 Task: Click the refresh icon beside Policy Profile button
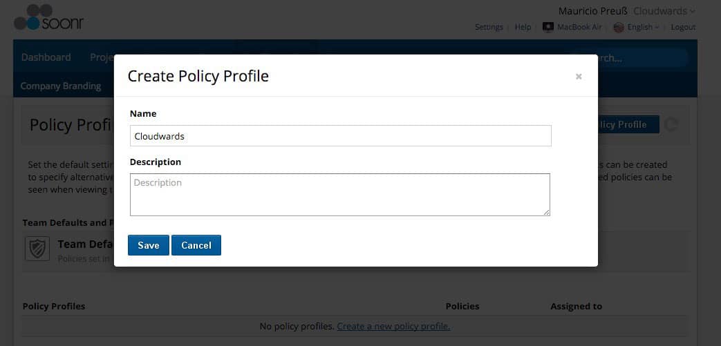tap(672, 124)
